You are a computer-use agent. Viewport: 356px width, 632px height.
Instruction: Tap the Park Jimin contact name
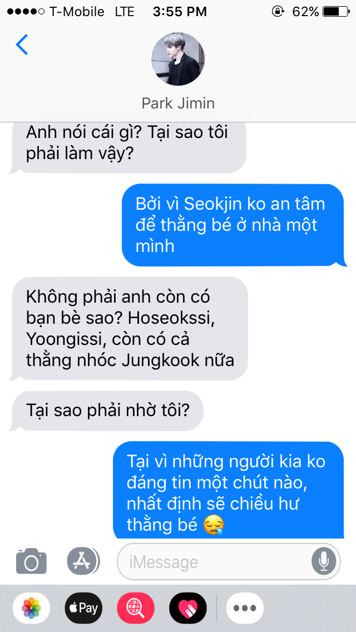point(178,103)
